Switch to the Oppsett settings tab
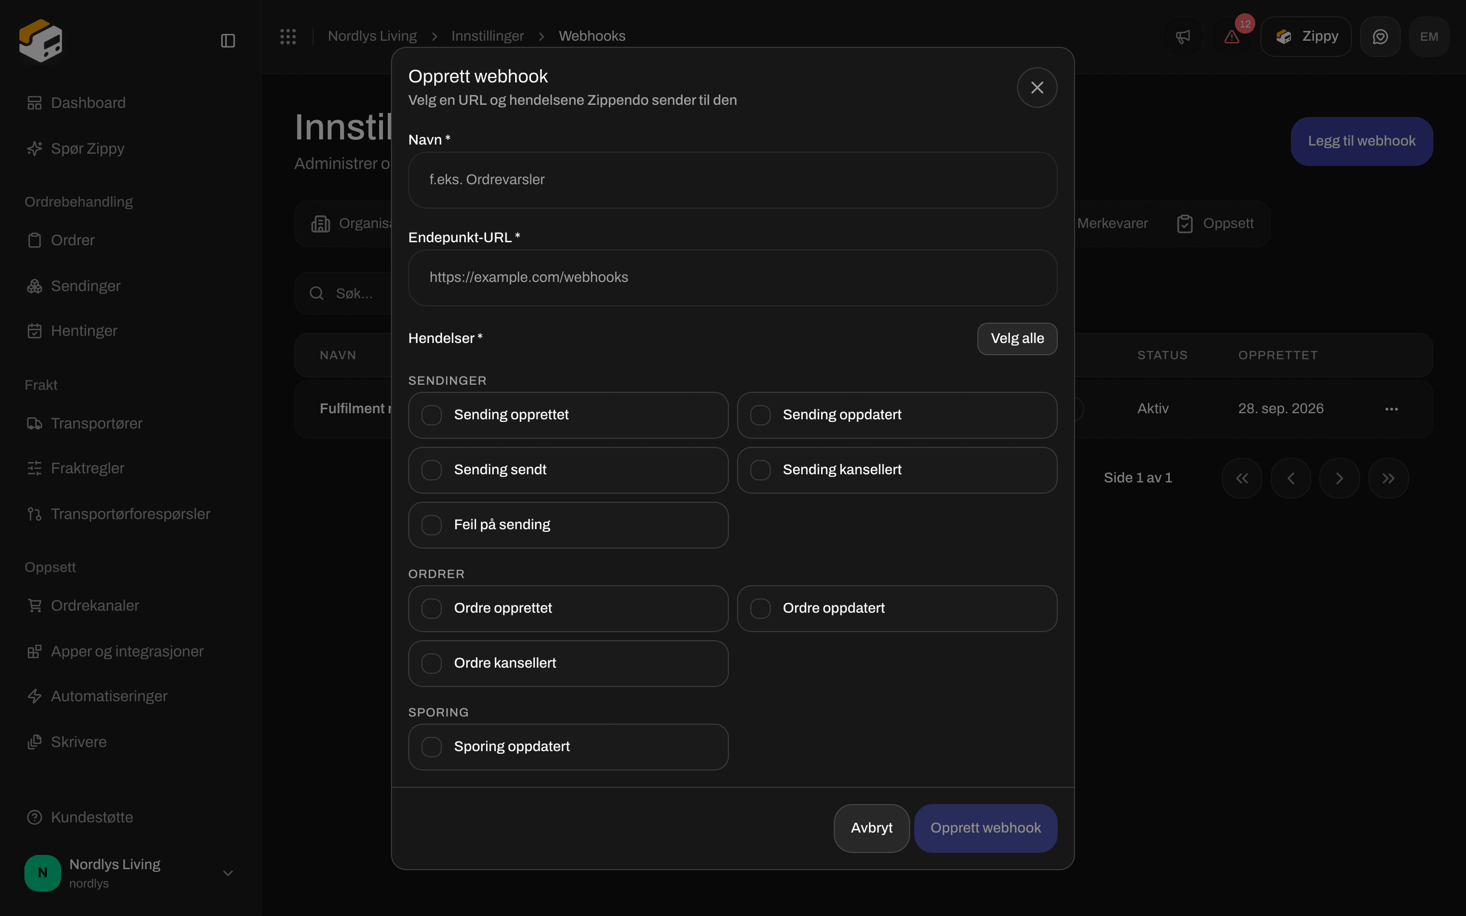This screenshot has height=916, width=1466. pos(1215,223)
